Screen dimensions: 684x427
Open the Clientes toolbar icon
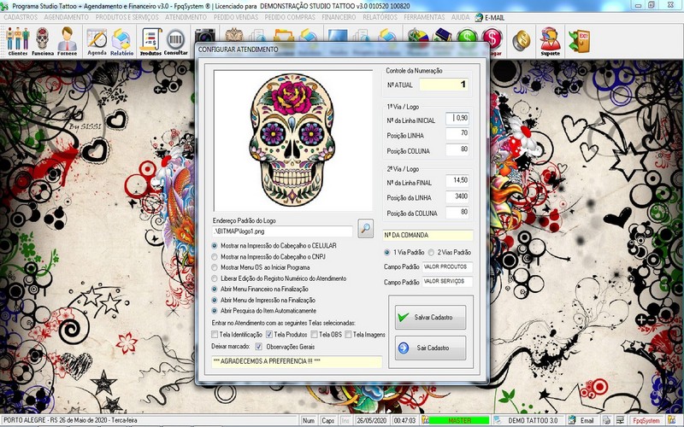[17, 41]
